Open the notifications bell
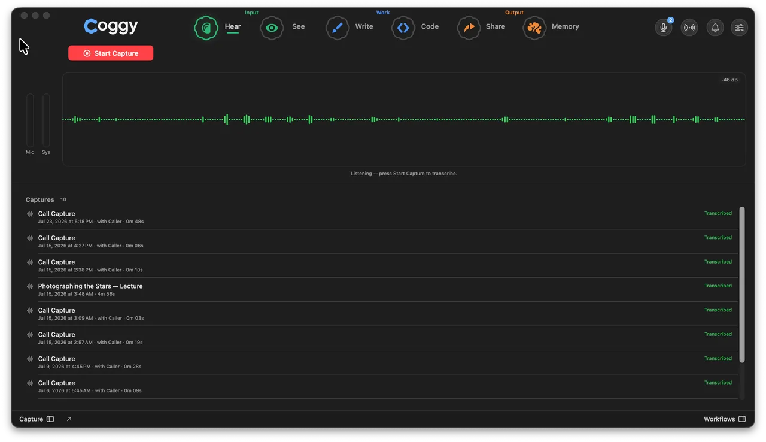 (715, 28)
